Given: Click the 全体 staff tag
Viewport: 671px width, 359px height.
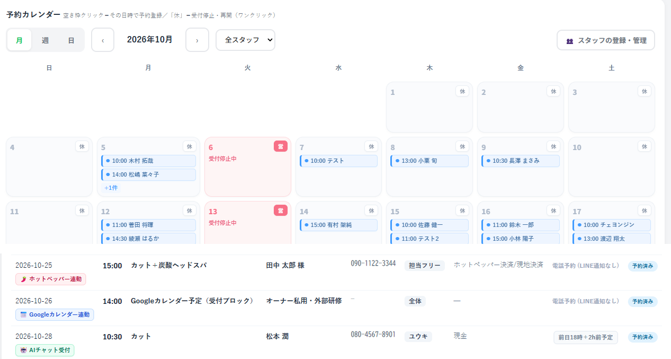Looking at the screenshot, I should [415, 301].
